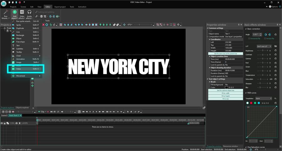Pin the Properties window
282x151 pixels.
(x=239, y=25)
